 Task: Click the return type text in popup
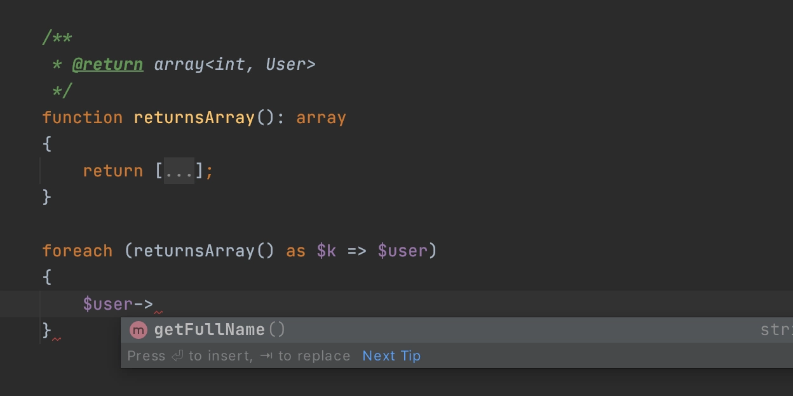coord(776,330)
